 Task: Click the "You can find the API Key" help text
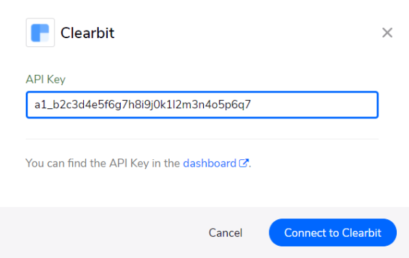tap(102, 163)
